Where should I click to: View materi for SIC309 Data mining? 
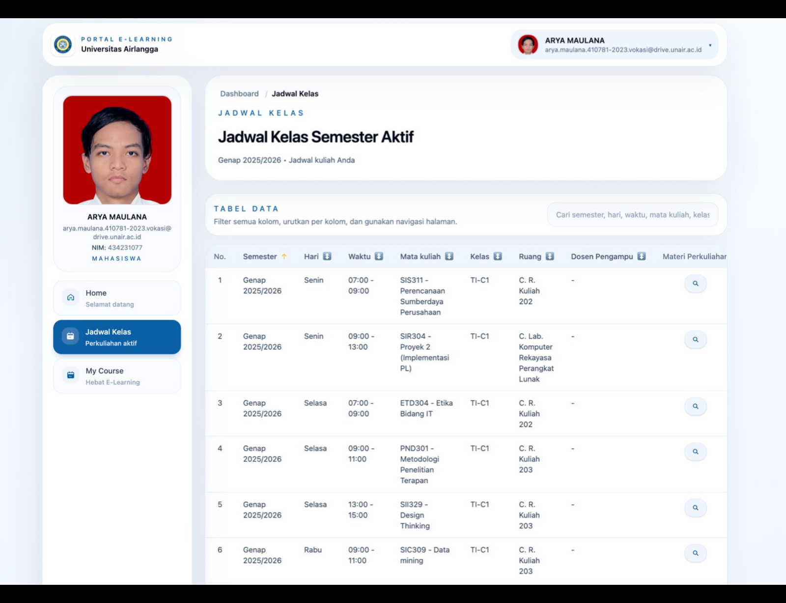click(x=696, y=553)
